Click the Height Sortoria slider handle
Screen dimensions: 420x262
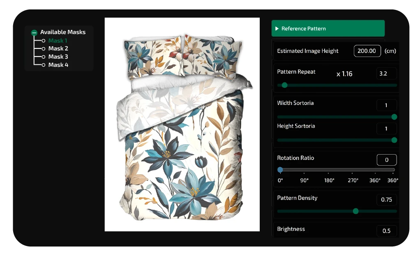click(394, 140)
